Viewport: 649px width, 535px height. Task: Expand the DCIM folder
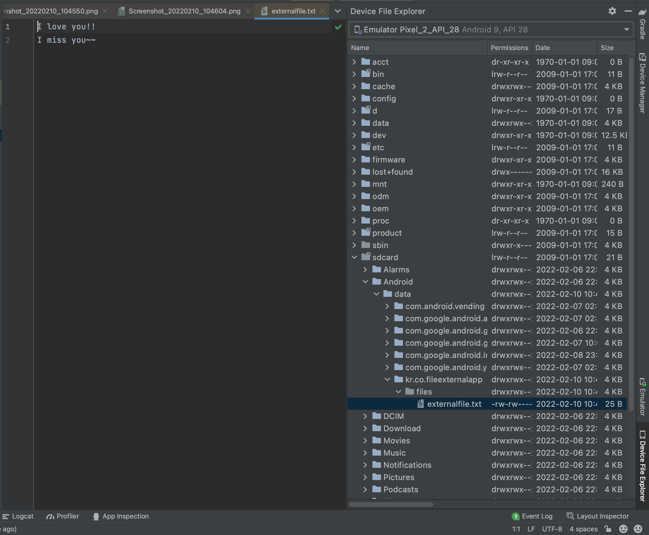365,416
